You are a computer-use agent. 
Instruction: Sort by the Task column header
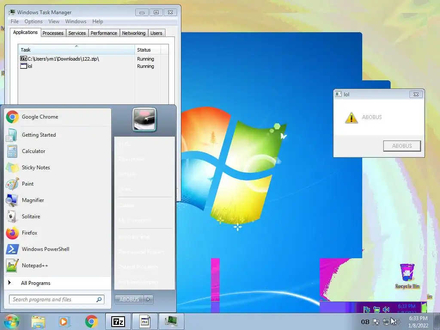click(76, 50)
